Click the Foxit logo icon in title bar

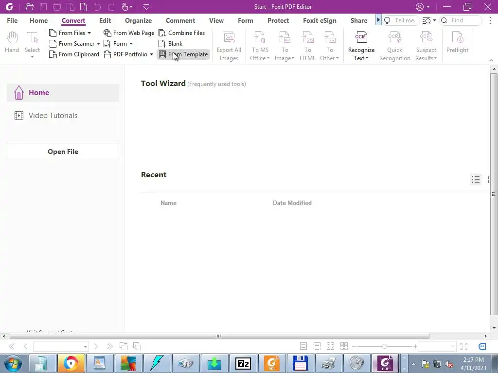[10, 7]
